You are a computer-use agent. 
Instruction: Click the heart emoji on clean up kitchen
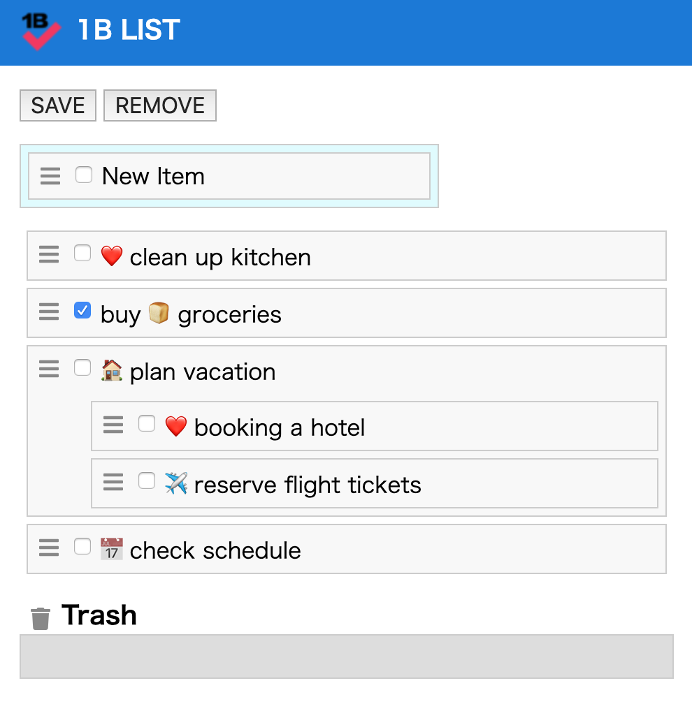coord(111,257)
